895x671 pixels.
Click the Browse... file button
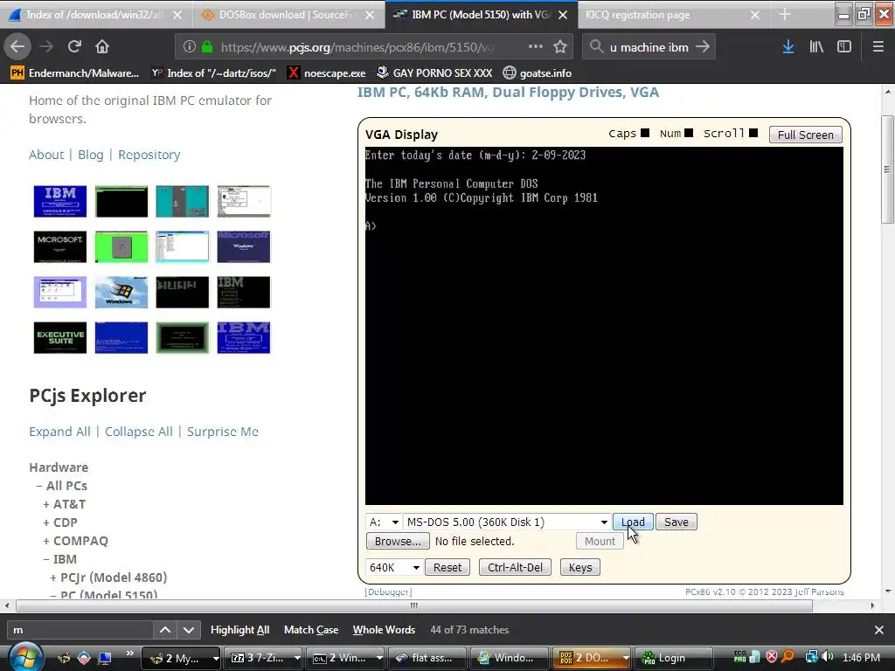click(398, 542)
